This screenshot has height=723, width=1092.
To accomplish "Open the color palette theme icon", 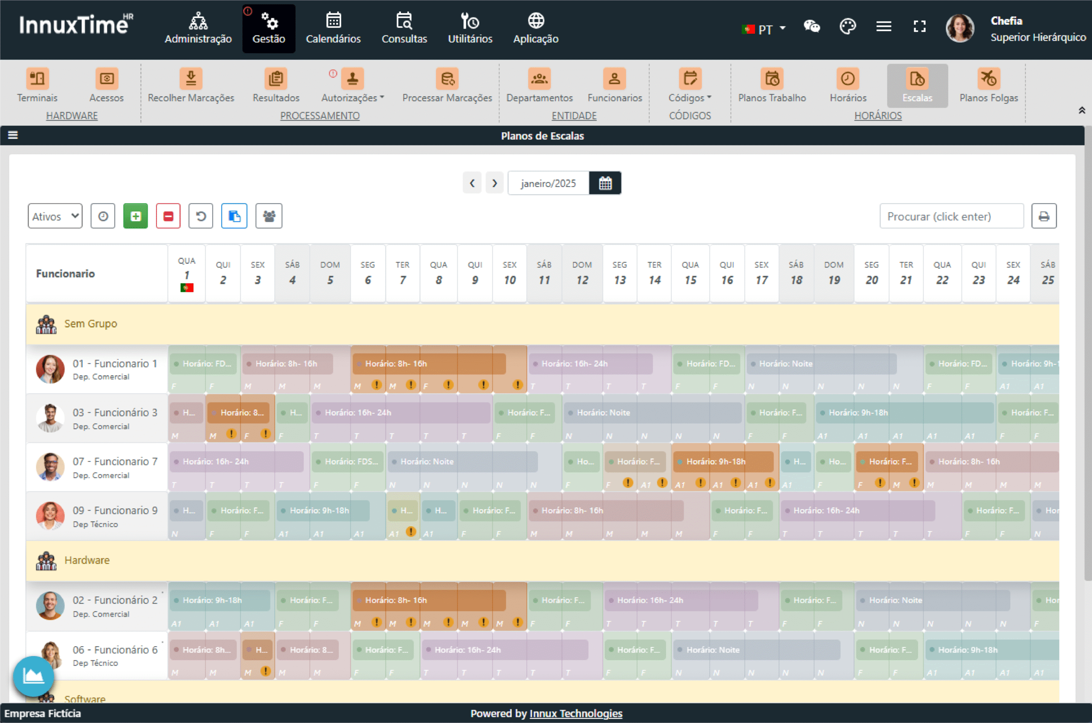I will (848, 26).
